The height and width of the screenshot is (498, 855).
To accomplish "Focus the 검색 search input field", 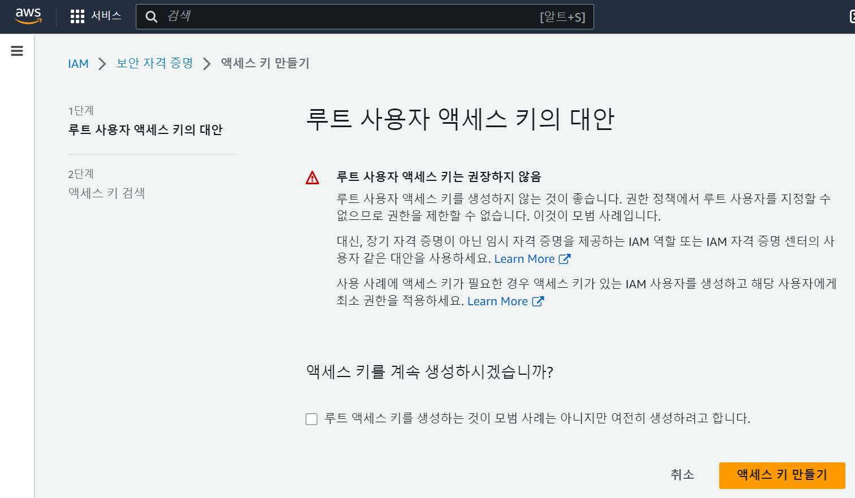I will point(365,17).
